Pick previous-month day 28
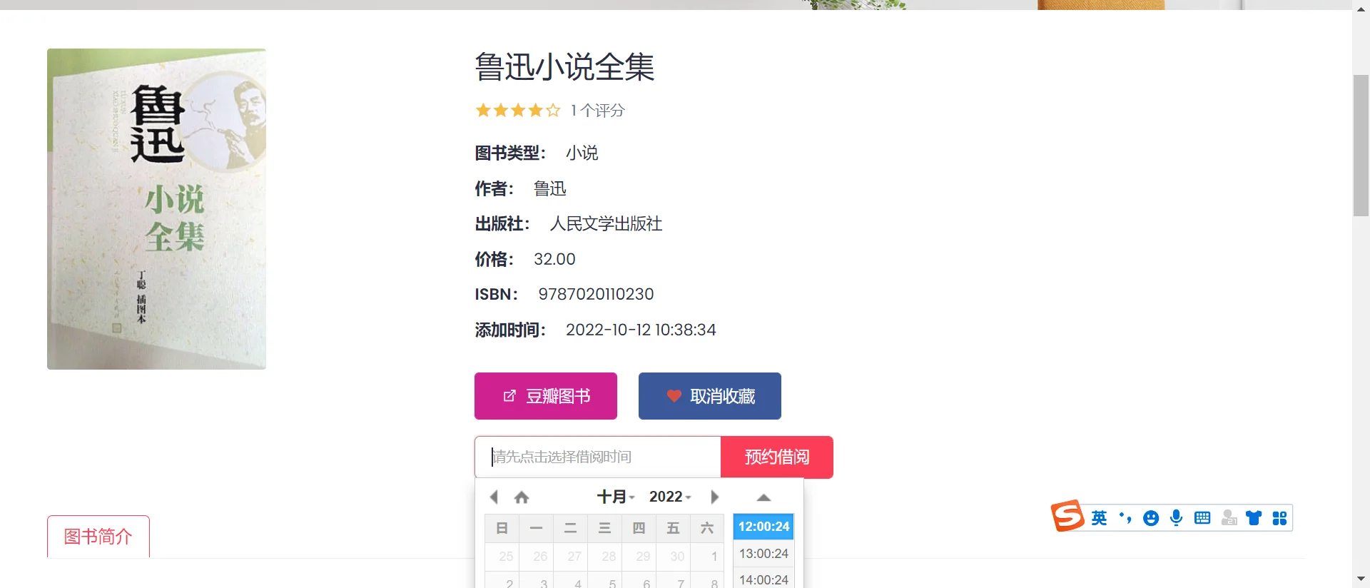 605,557
